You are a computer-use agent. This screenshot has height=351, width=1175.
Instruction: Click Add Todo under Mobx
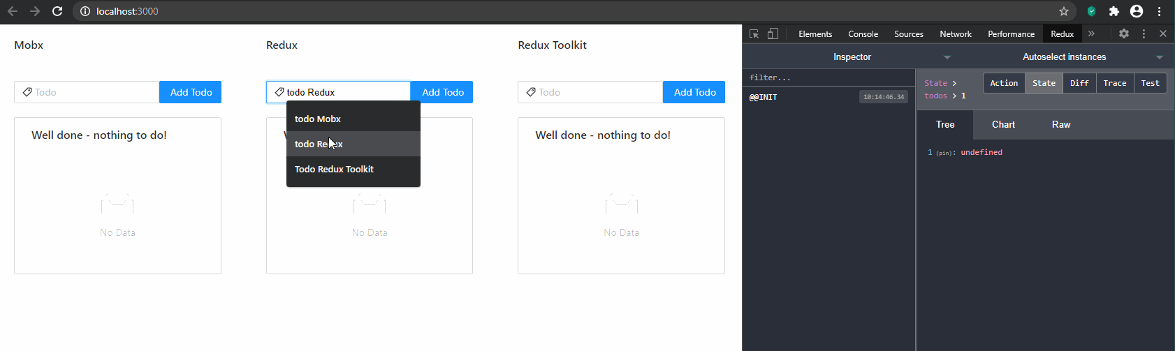click(191, 92)
